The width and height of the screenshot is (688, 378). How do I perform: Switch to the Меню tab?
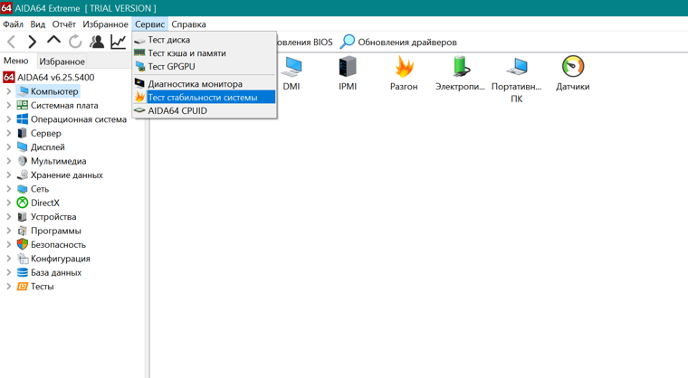click(16, 61)
